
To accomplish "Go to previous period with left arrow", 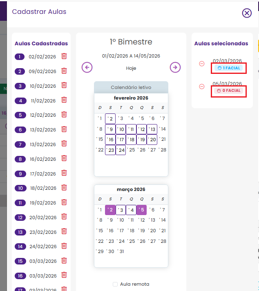I will [x=87, y=67].
